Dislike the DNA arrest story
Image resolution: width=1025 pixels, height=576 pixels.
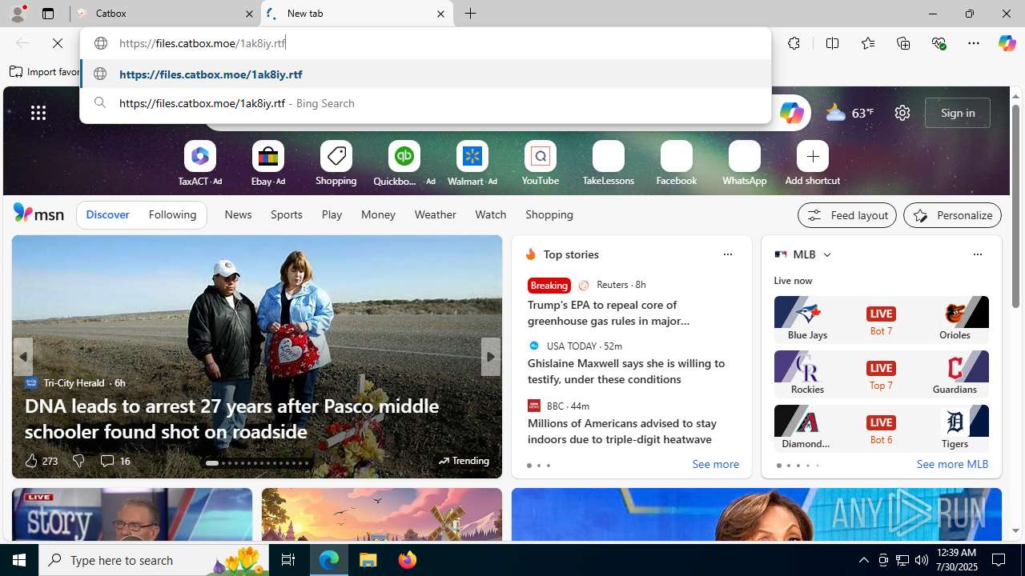(78, 461)
